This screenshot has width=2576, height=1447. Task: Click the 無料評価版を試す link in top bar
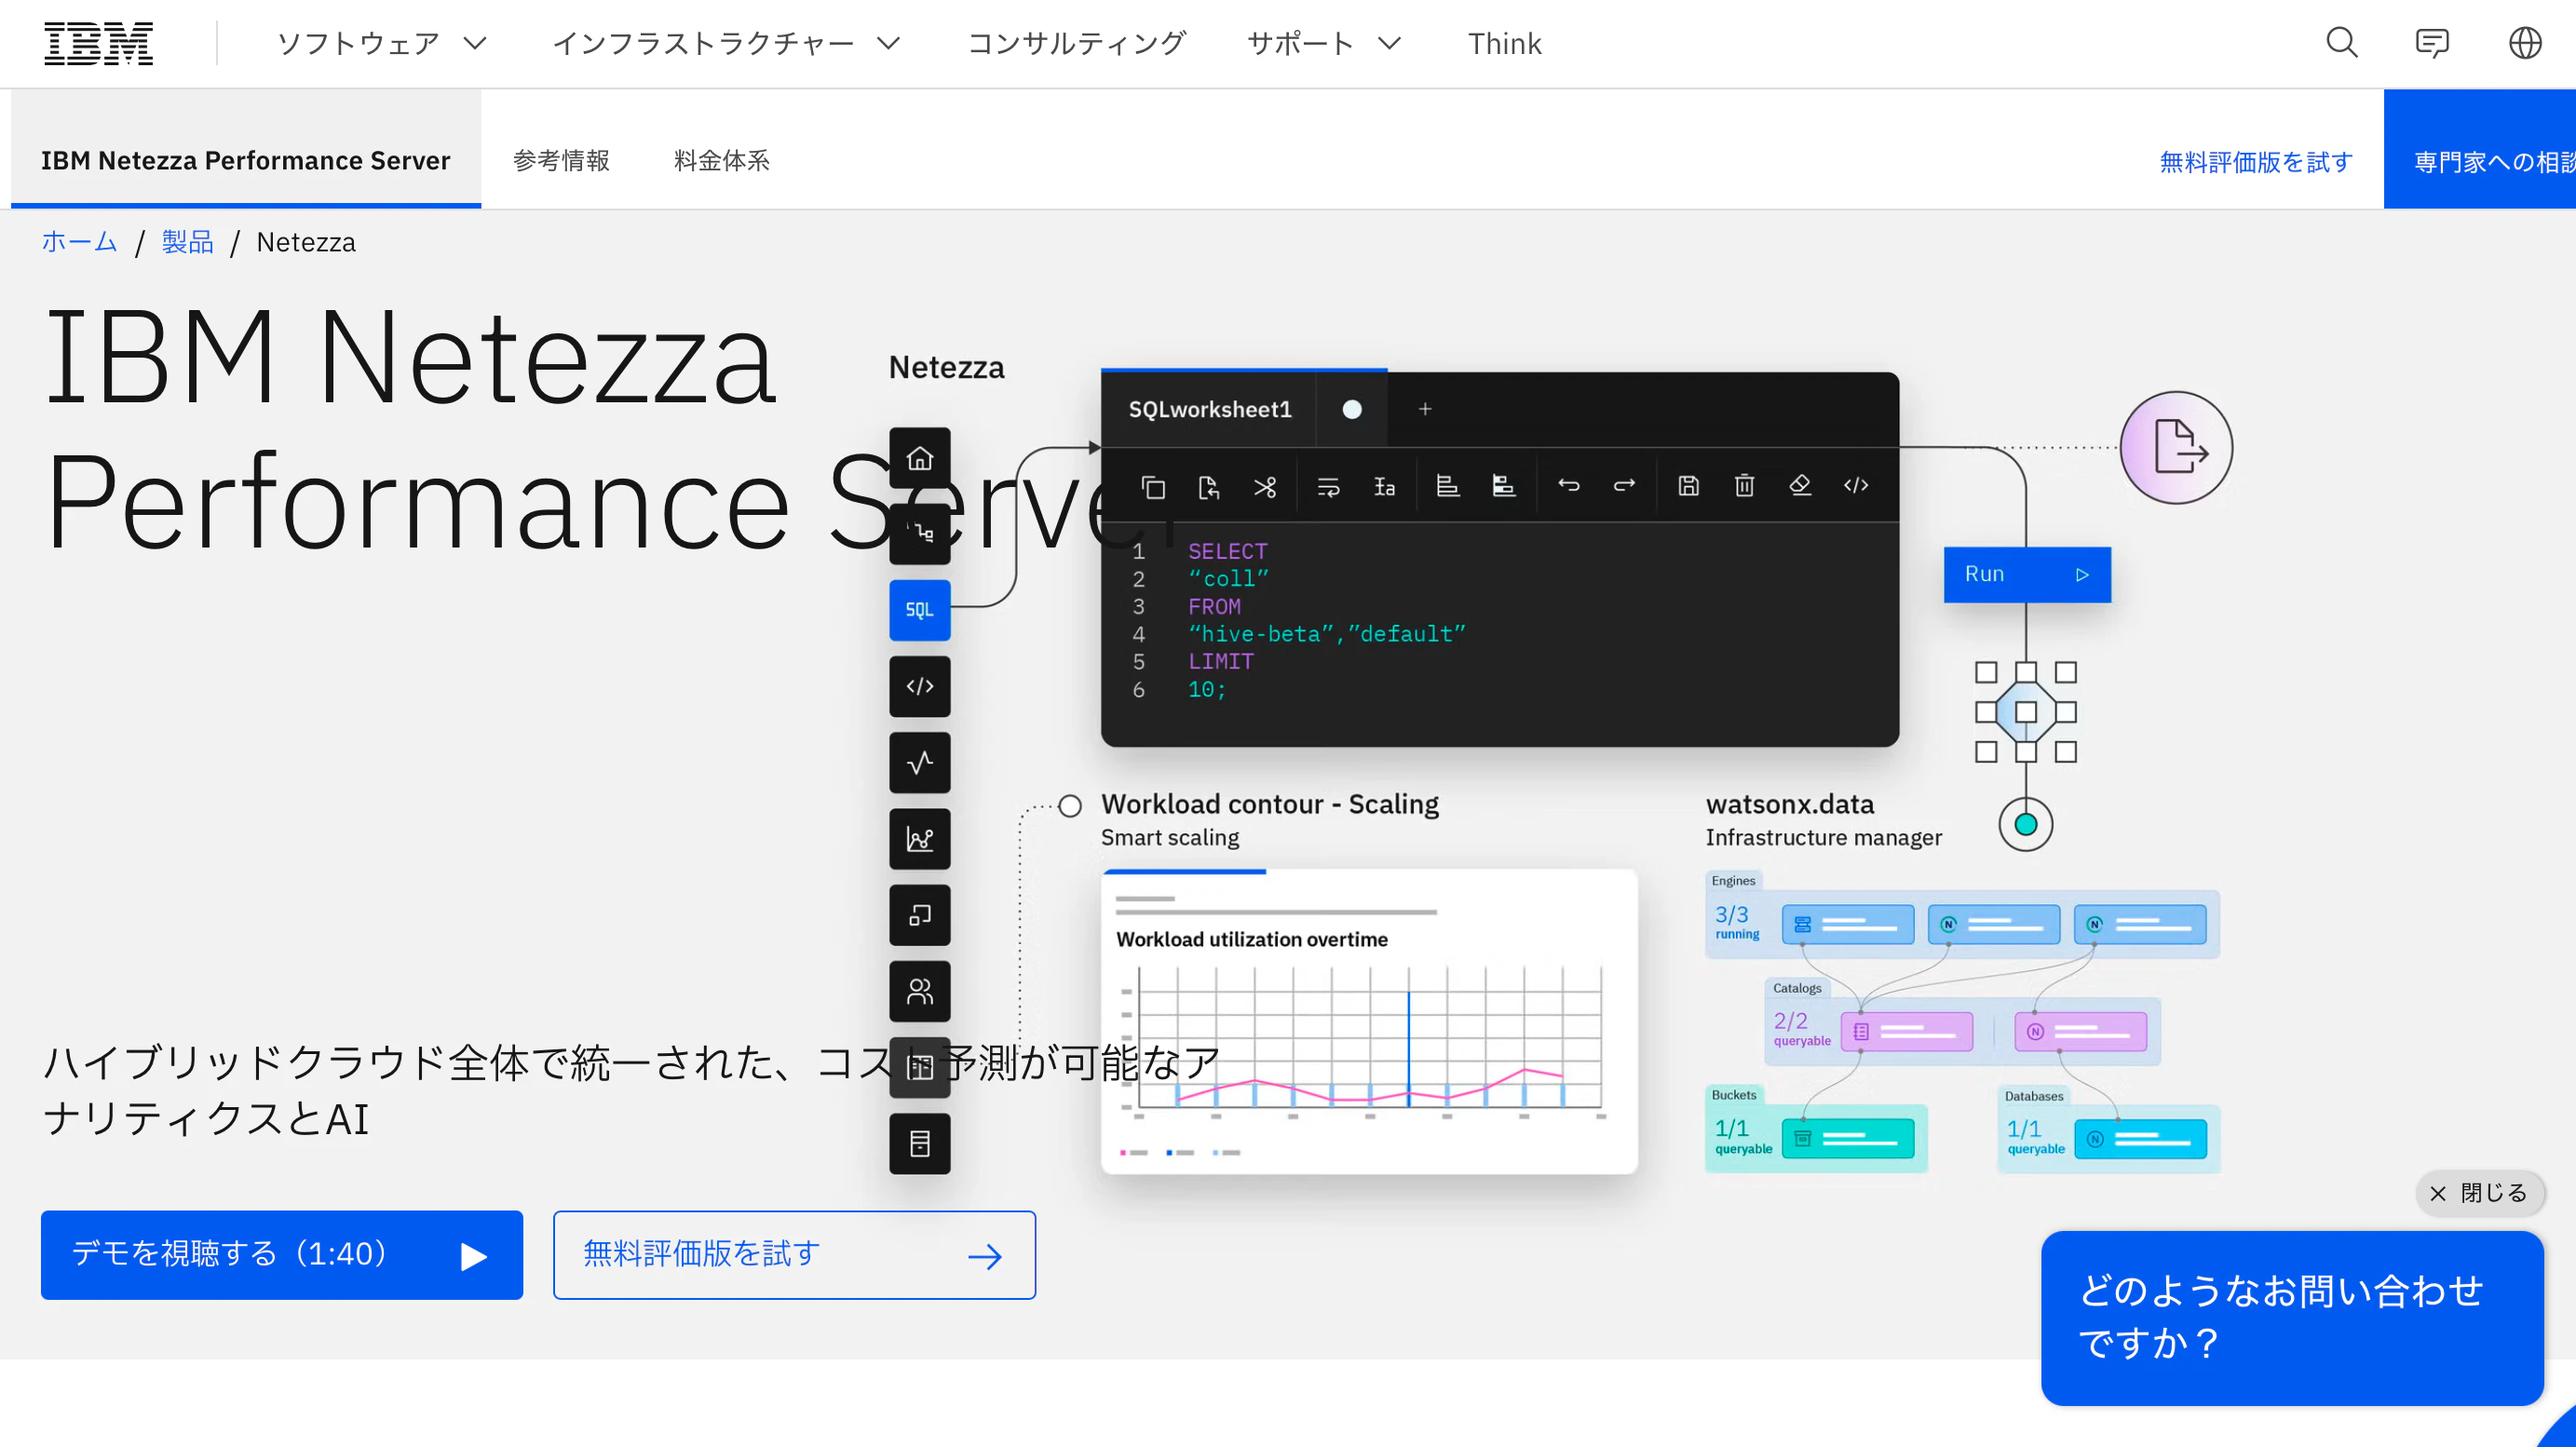(2255, 161)
